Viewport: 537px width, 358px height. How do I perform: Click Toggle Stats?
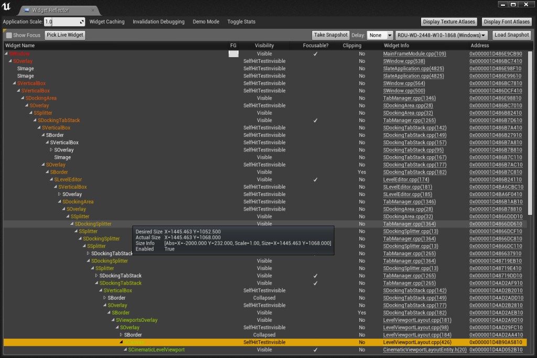pos(241,21)
